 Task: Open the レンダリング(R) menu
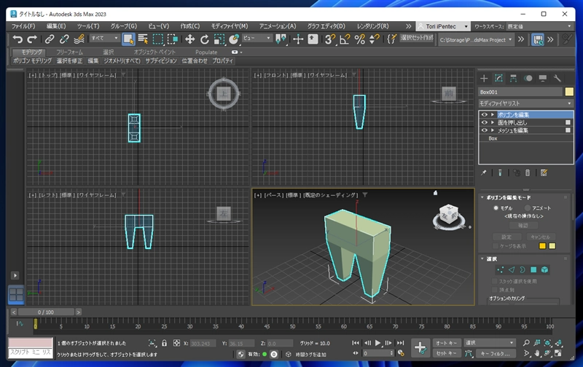click(373, 26)
